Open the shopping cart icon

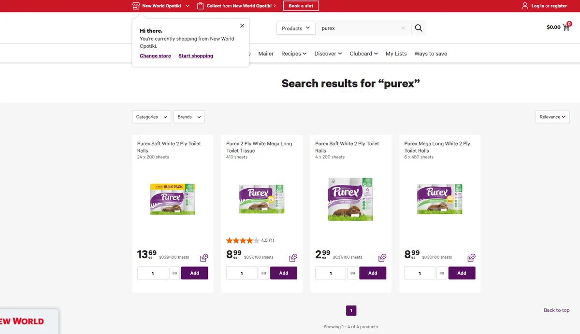(566, 27)
